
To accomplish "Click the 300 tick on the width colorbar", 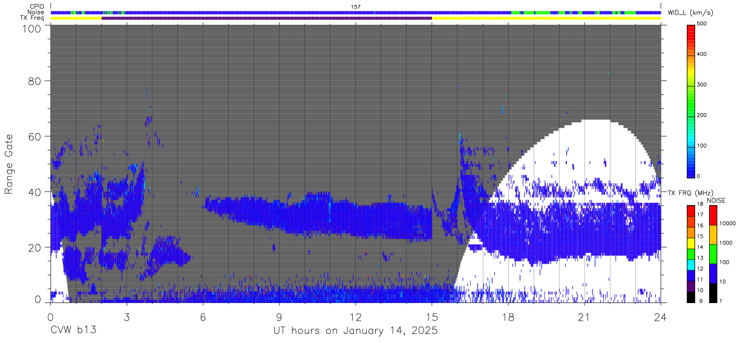I will pos(702,85).
